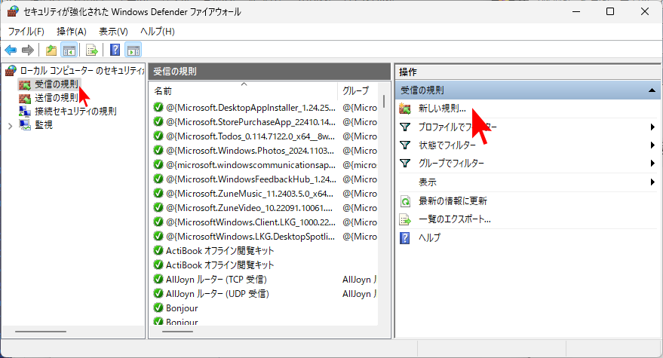Expand the 監視 tree node chevron
This screenshot has width=663, height=358.
(x=10, y=125)
